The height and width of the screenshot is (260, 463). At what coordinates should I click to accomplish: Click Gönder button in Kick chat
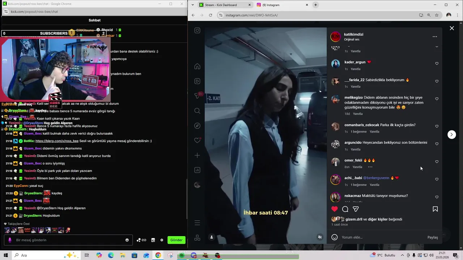click(x=177, y=240)
